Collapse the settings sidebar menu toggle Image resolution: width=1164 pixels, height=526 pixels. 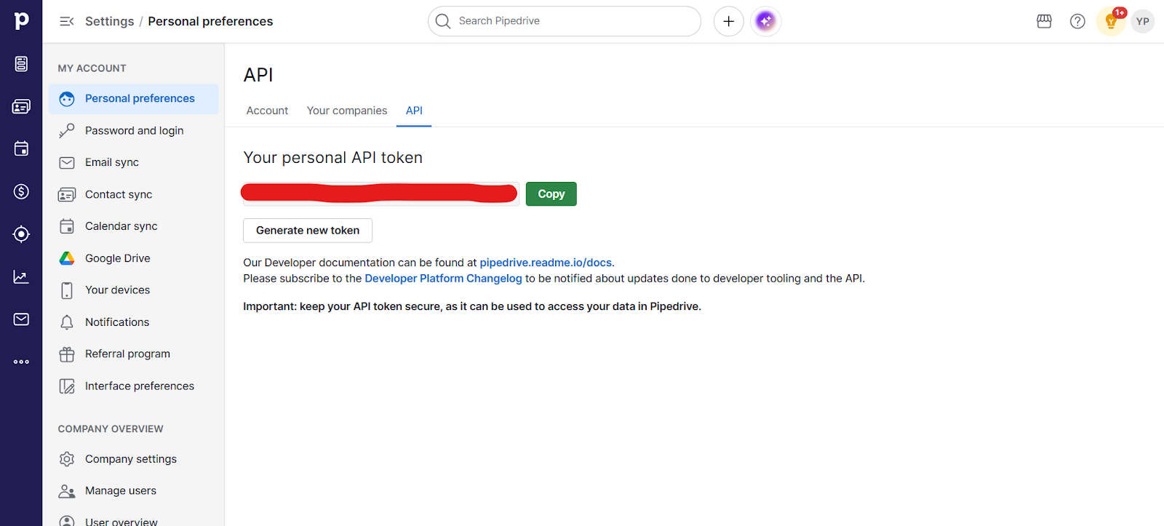[66, 21]
